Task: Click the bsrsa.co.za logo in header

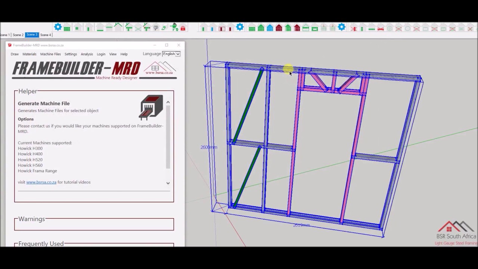Action: point(159,68)
